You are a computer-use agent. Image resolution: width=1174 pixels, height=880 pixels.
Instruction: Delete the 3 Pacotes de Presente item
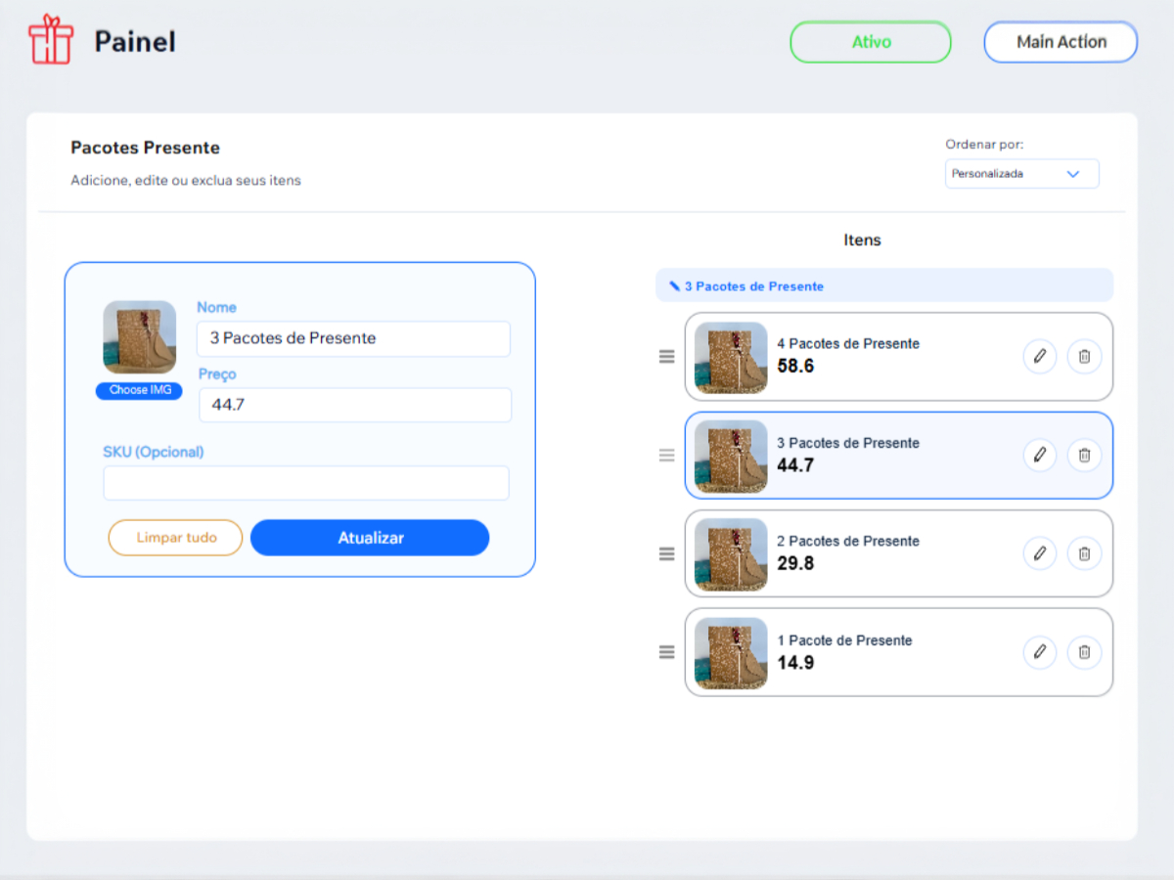[x=1084, y=455]
